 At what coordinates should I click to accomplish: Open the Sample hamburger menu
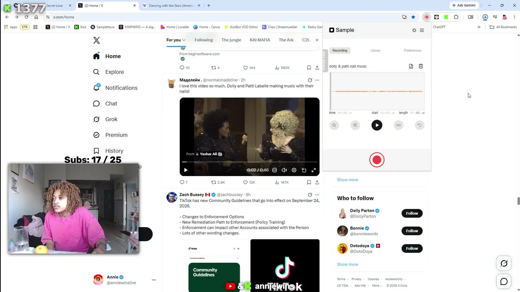coord(422,30)
